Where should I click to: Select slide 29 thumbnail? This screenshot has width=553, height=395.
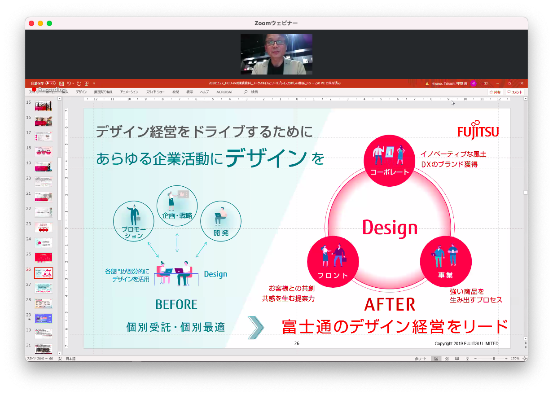[x=44, y=318]
